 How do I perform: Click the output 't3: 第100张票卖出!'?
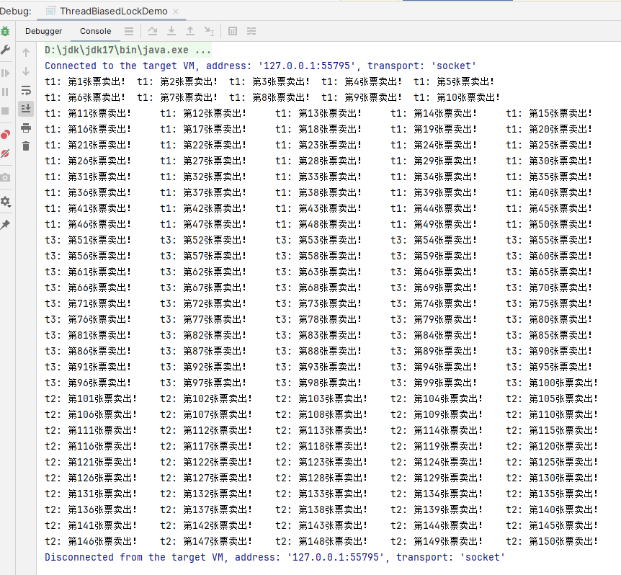coord(552,383)
